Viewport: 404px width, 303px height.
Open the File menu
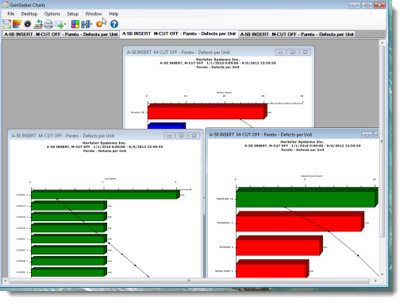pos(11,14)
